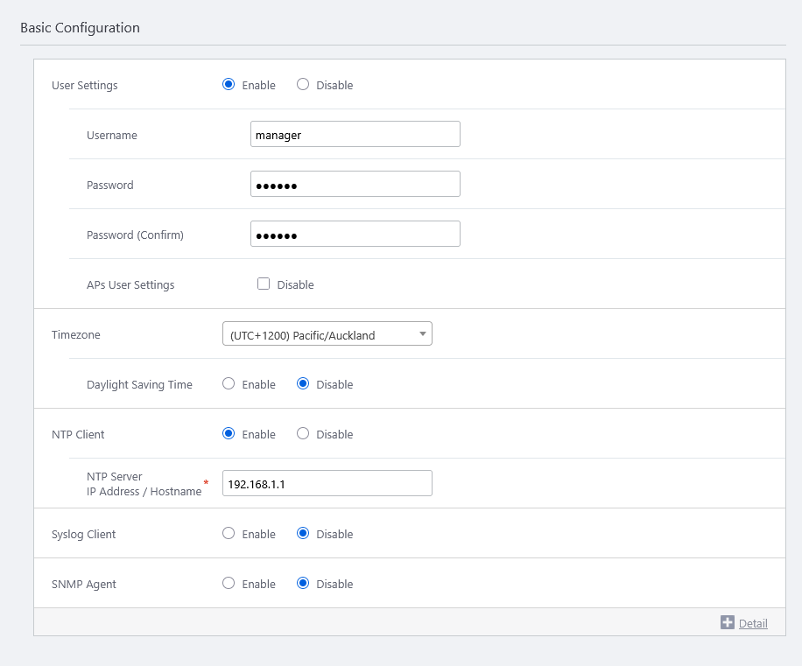The width and height of the screenshot is (802, 666).
Task: Click the APs User Settings Disable label
Action: [295, 284]
